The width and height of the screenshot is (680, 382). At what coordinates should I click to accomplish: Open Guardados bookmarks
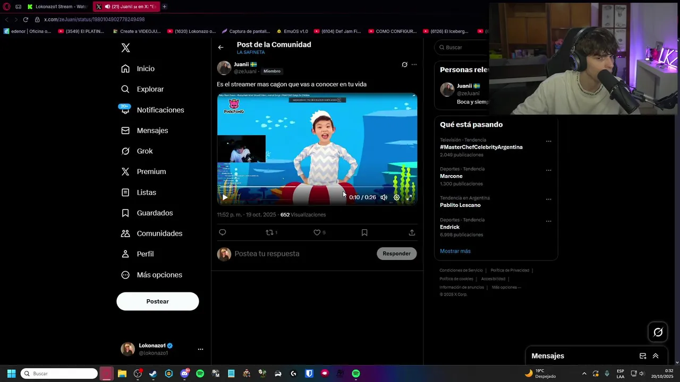click(x=147, y=213)
